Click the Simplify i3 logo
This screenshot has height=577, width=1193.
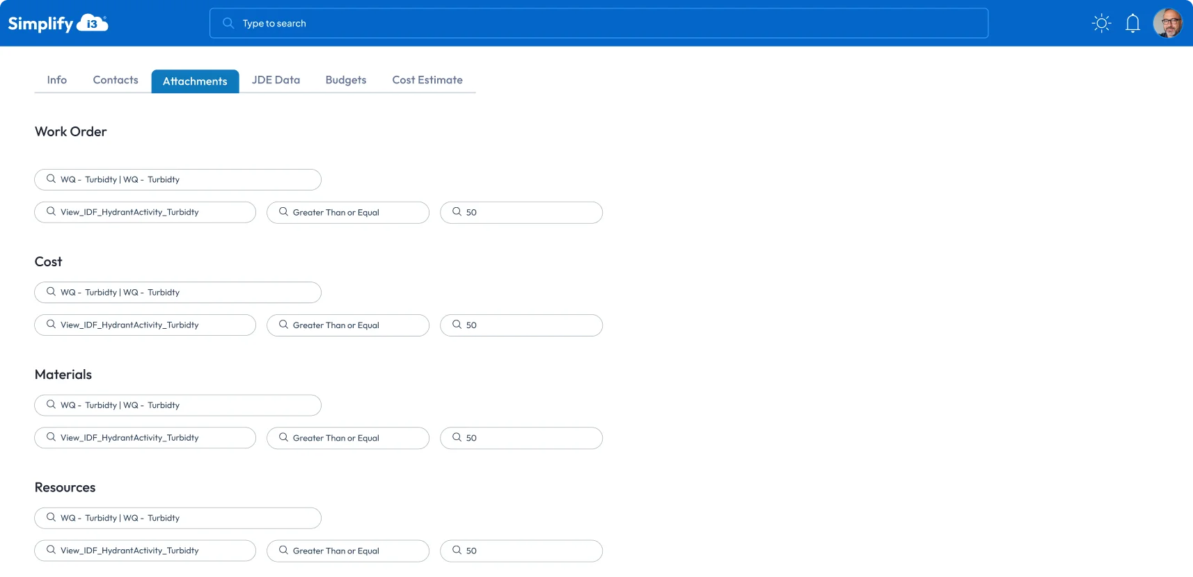(58, 24)
